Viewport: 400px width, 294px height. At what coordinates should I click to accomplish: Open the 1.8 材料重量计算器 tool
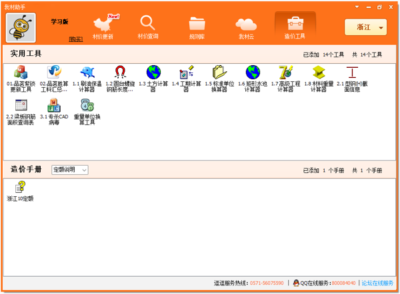319,73
